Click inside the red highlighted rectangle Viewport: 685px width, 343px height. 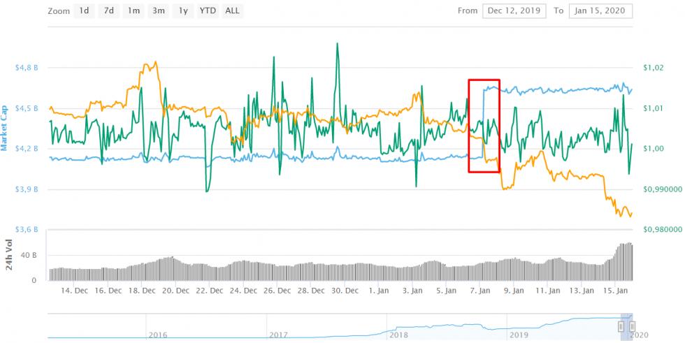point(484,126)
